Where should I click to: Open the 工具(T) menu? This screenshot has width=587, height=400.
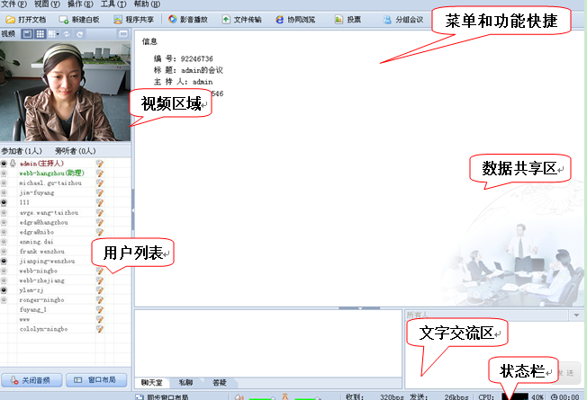pyautogui.click(x=113, y=4)
